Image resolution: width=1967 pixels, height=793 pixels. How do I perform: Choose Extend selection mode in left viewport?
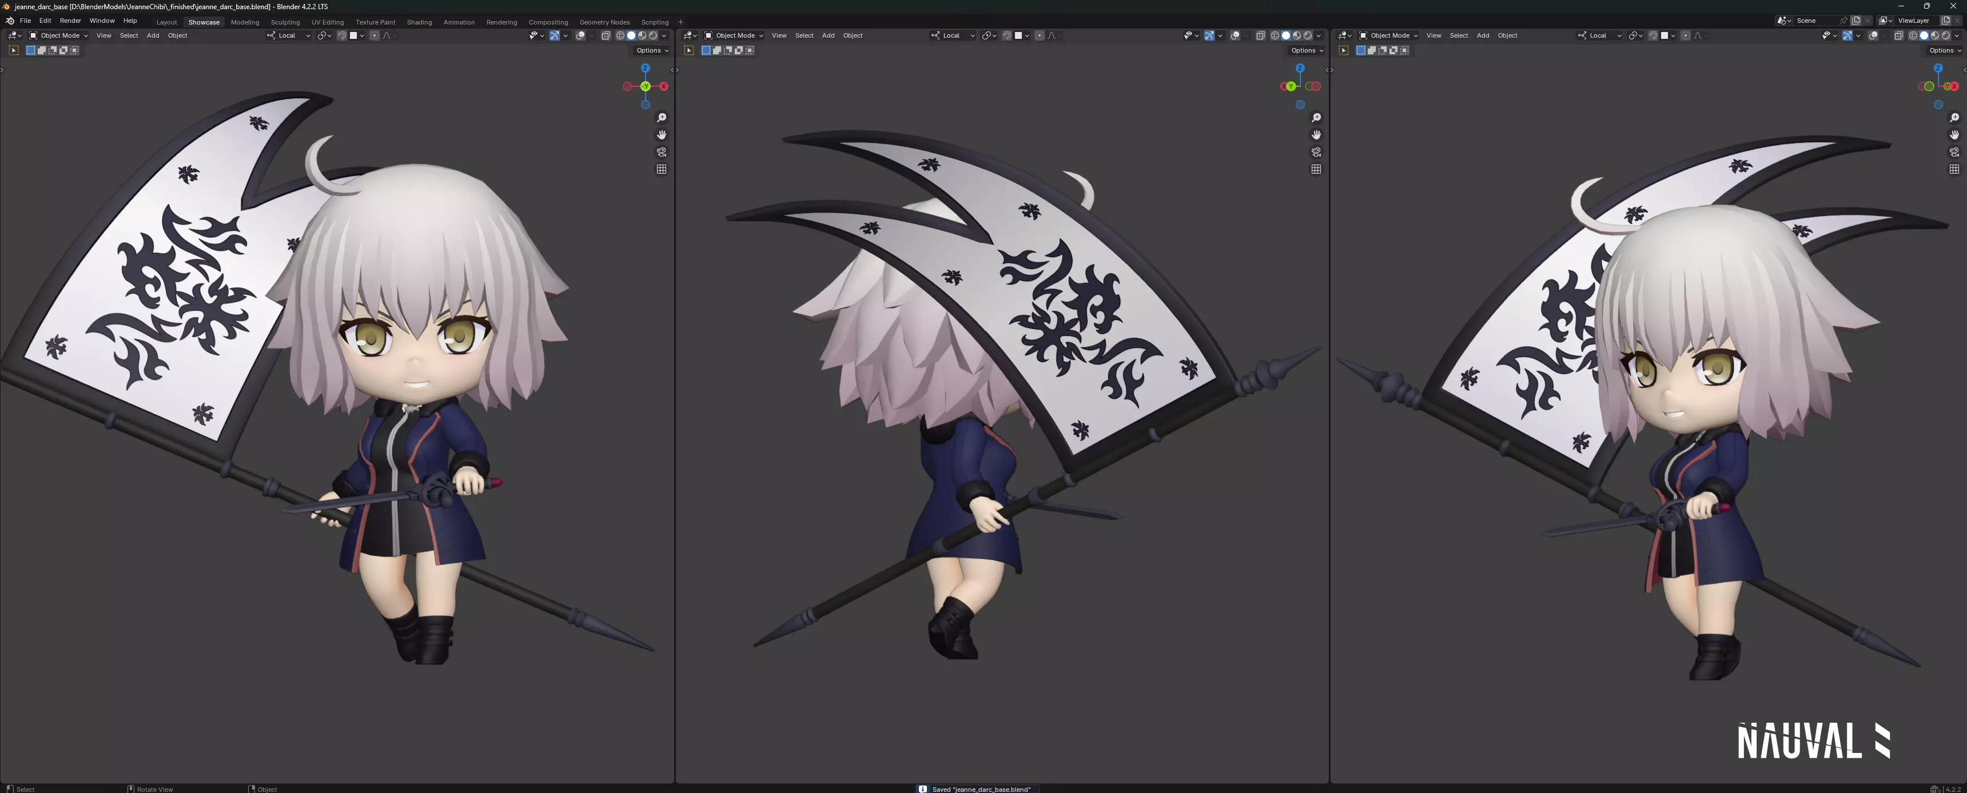tap(42, 50)
